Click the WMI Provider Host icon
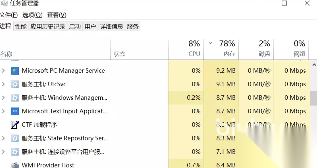 coord(15,165)
